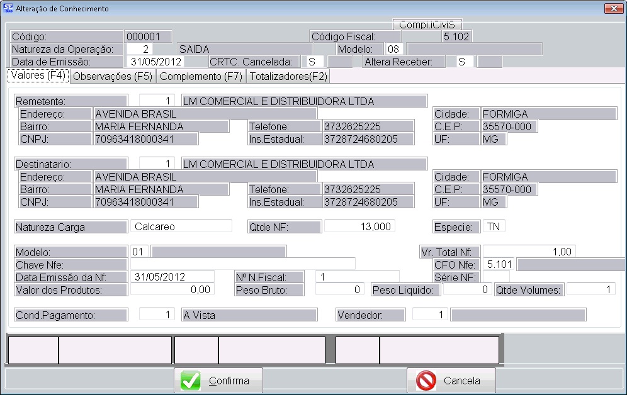Click the Qtde Volumes field
Image resolution: width=627 pixels, height=395 pixels.
click(590, 289)
